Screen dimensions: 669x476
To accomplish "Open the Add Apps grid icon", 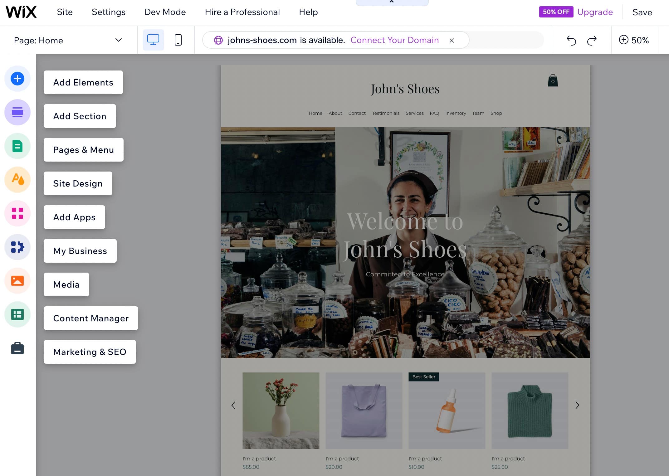I will point(17,213).
